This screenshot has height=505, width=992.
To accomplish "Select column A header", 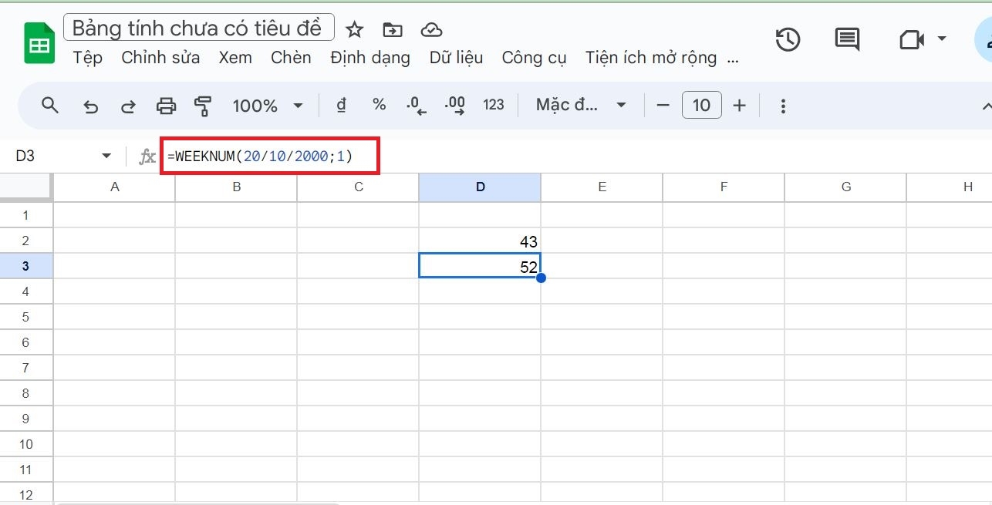I will tap(115, 187).
